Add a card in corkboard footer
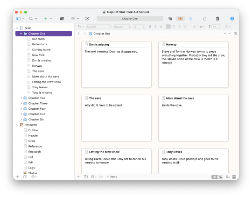 (x=78, y=177)
